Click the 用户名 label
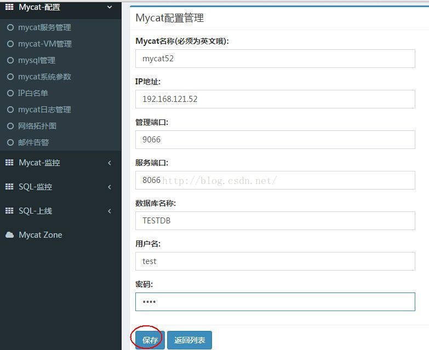This screenshot has width=429, height=350. pos(148,243)
